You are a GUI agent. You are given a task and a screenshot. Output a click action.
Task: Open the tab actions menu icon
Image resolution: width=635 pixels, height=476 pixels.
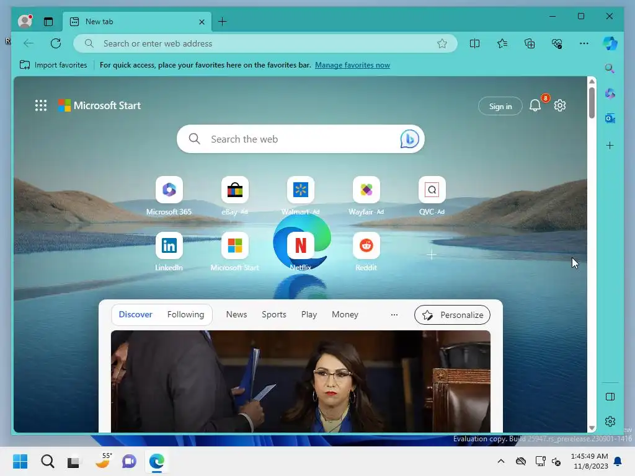click(x=48, y=22)
